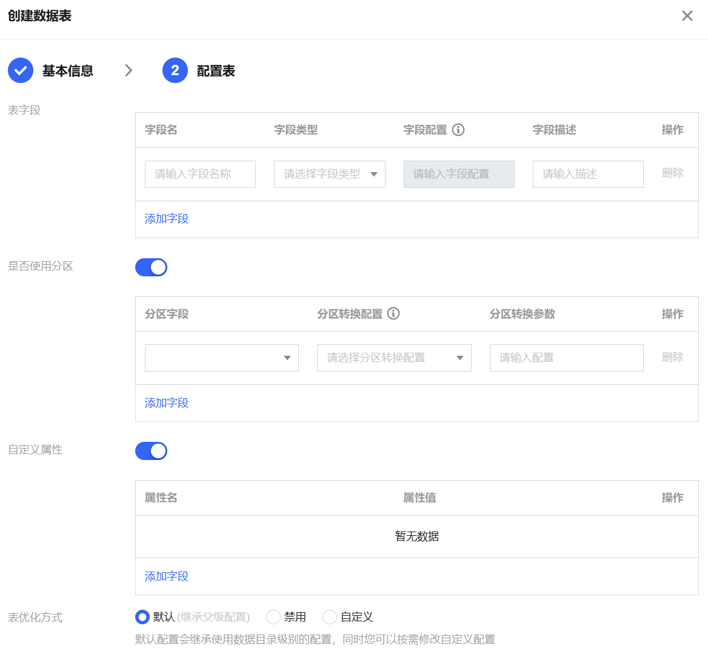Click the 基本信息 step checkmark icon
Screen dimensions: 708x657
[21, 71]
